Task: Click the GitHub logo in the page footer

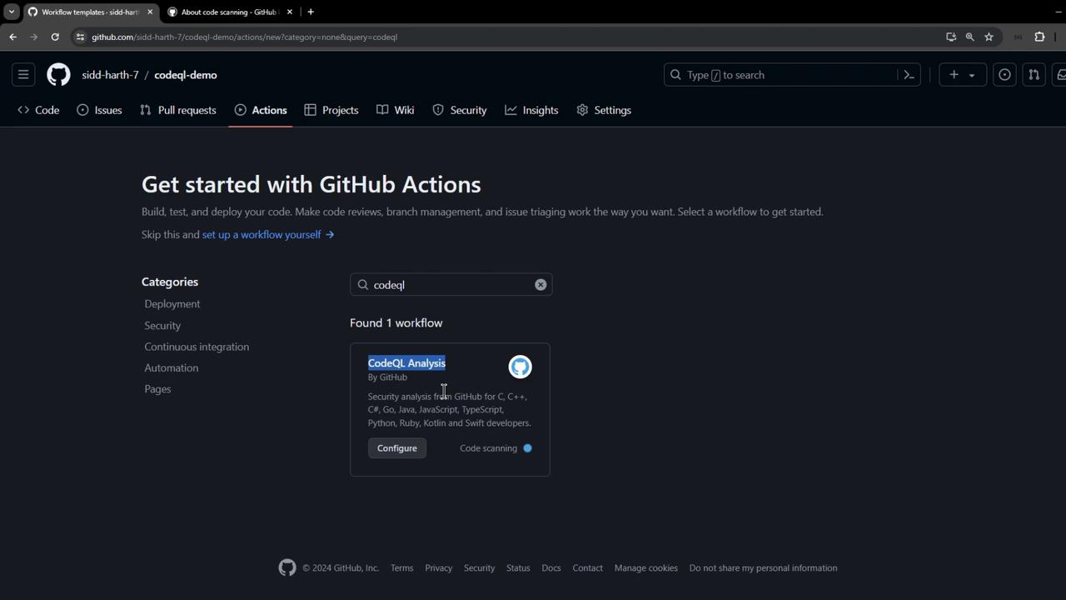Action: tap(287, 568)
